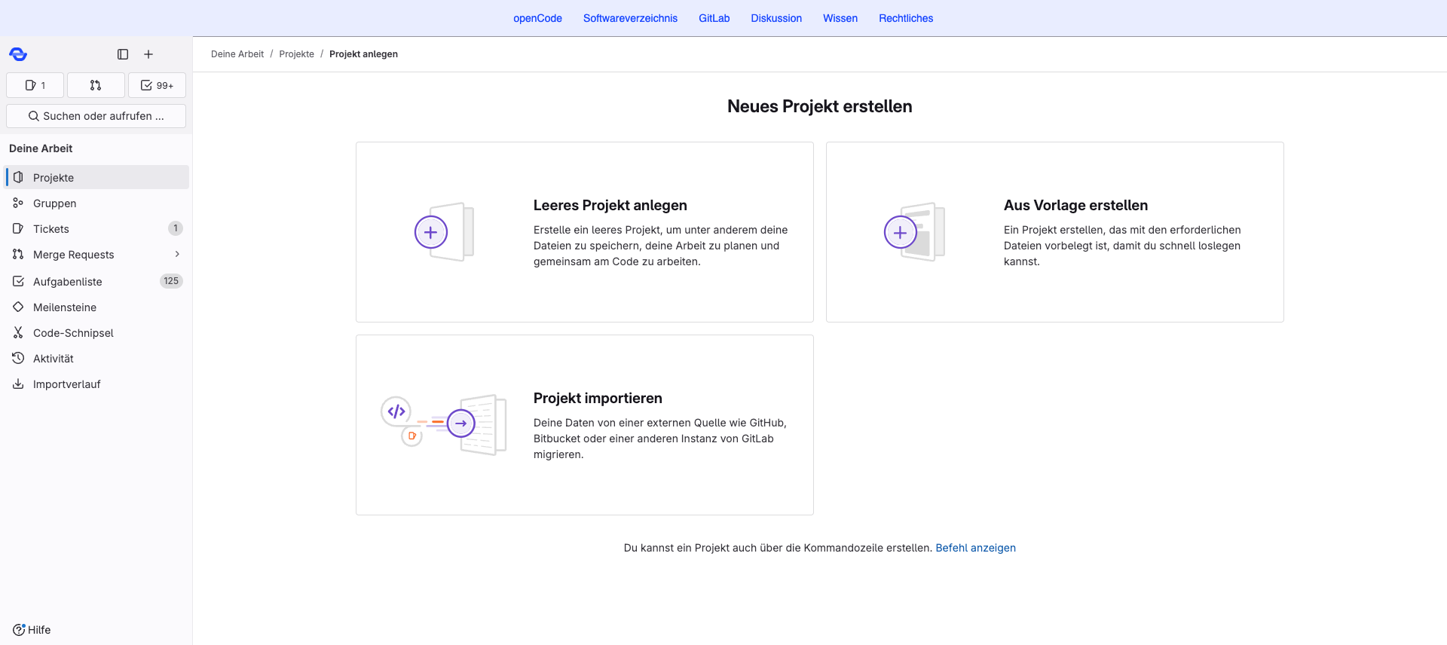1447x645 pixels.
Task: Open Code-Schnipsel in the sidebar
Action: click(73, 333)
